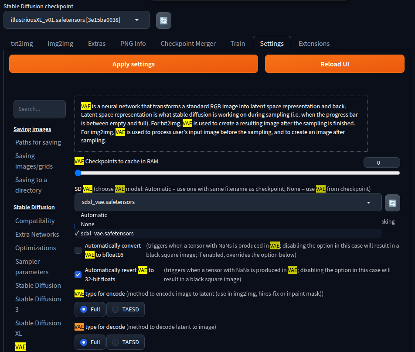415x352 pixels.
Task: Switch to the txt2img tab
Action: (x=22, y=44)
